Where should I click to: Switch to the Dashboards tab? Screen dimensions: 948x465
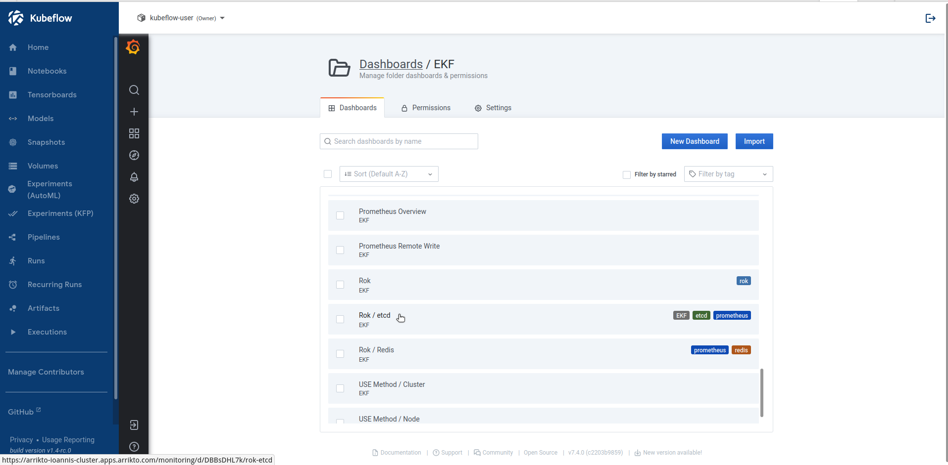352,108
